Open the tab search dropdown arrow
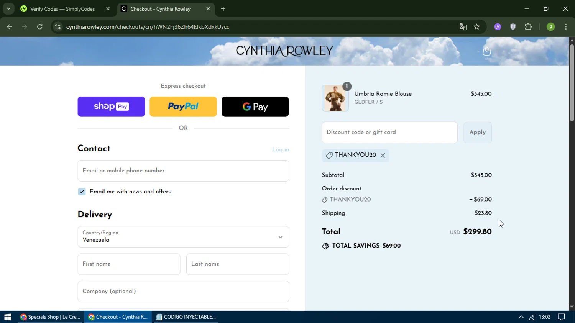 tap(8, 8)
